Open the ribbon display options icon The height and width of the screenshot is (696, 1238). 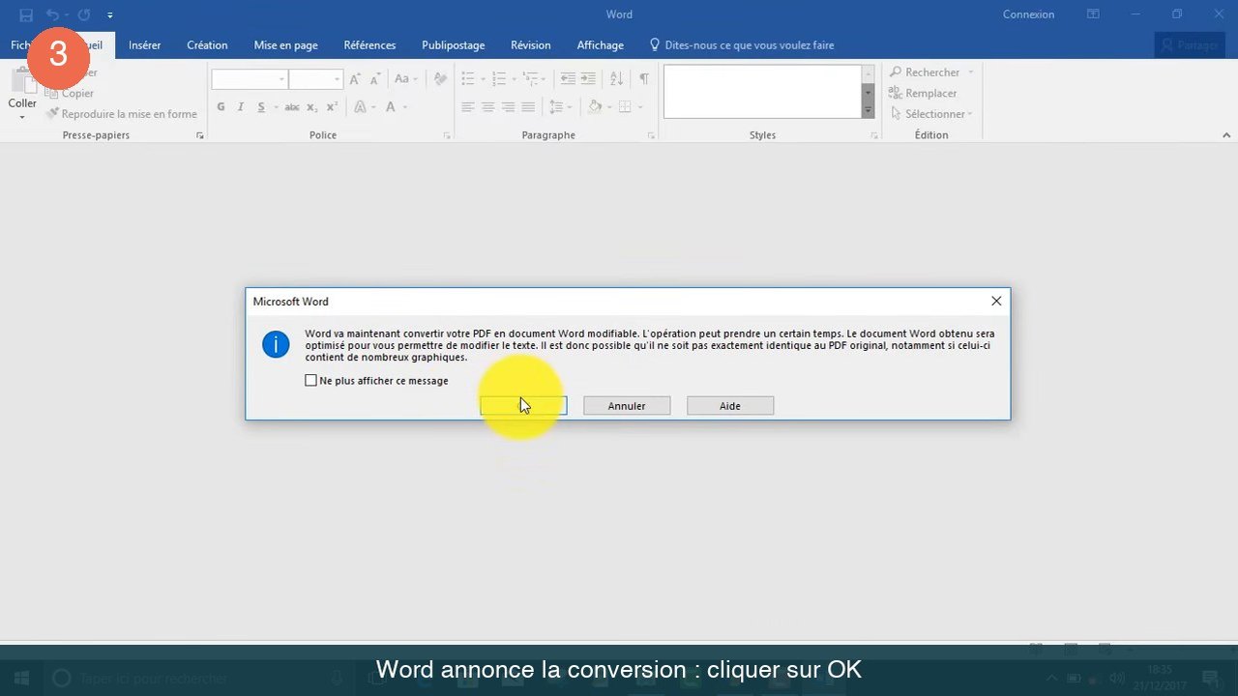pos(1093,14)
